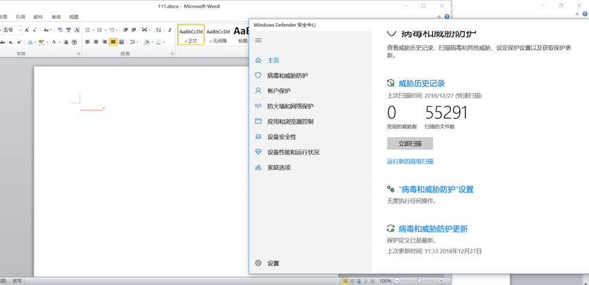Screen dimensions: 589x285
Task: Open the 病毒和威胁防护更新 link
Action: pyautogui.click(x=432, y=228)
